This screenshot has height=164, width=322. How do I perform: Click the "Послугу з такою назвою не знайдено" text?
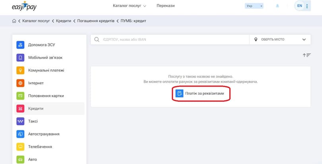click(201, 76)
